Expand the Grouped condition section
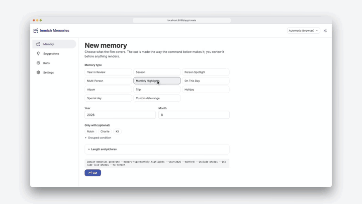The image size is (362, 204). [98, 138]
